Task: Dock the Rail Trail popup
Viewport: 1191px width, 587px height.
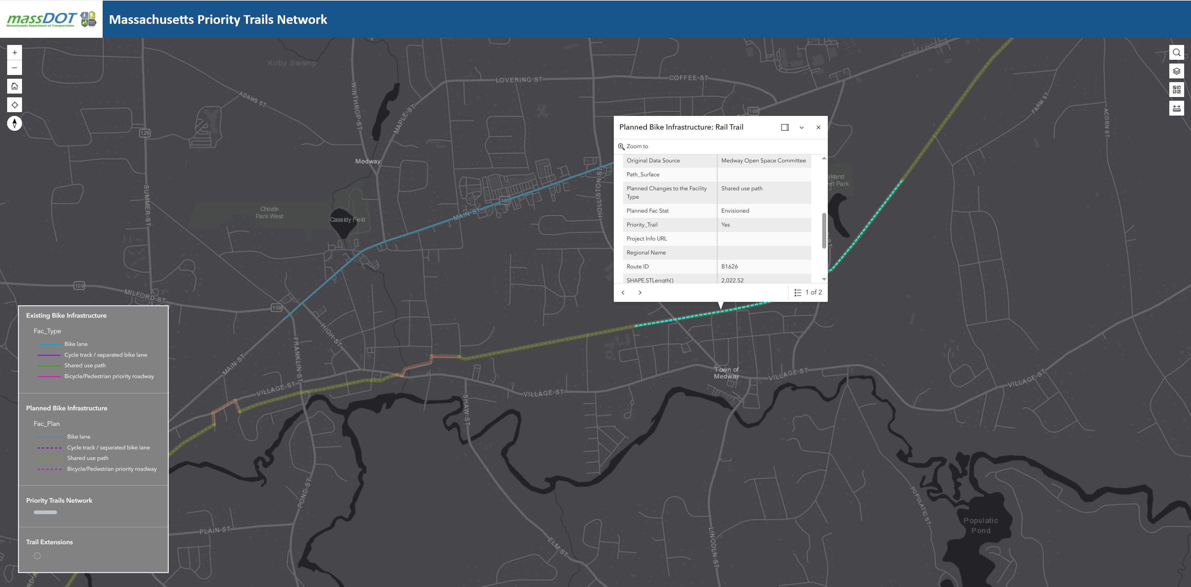Action: 785,127
